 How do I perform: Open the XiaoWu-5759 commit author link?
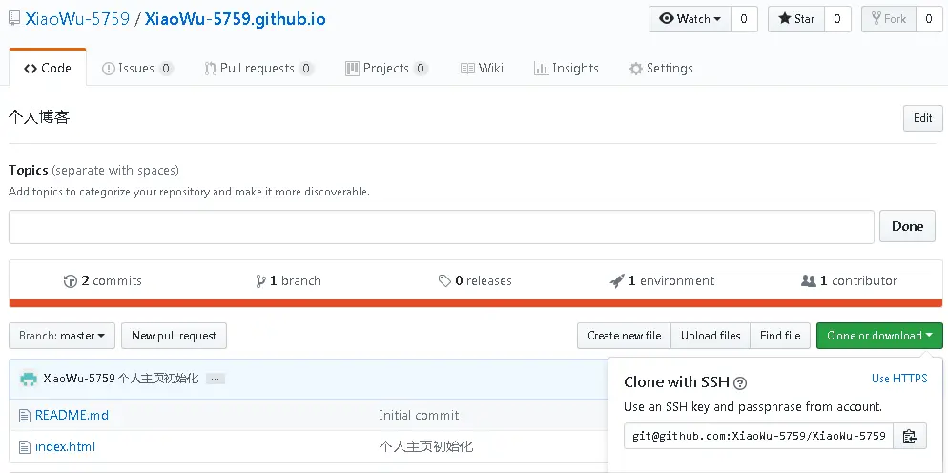coord(79,379)
